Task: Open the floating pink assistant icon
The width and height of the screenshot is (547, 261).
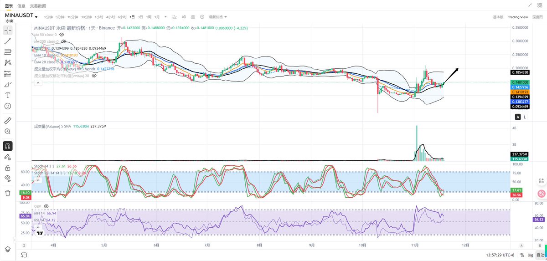Action: point(542,193)
